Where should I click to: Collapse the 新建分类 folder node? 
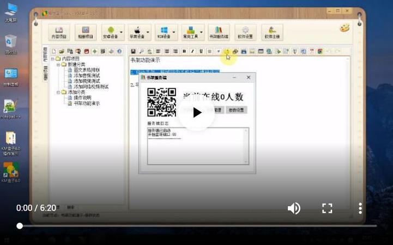point(58,65)
